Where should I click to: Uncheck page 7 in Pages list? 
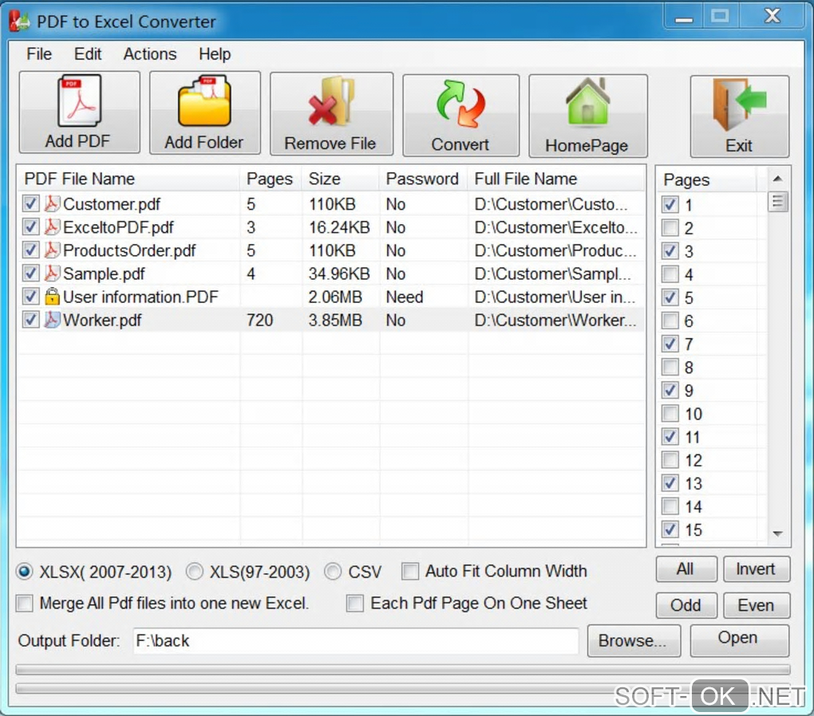click(670, 344)
